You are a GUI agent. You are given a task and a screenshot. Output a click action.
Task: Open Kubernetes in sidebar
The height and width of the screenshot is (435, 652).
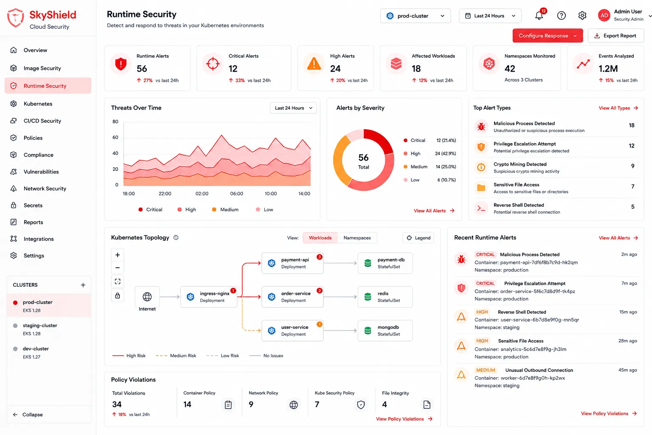pyautogui.click(x=48, y=104)
